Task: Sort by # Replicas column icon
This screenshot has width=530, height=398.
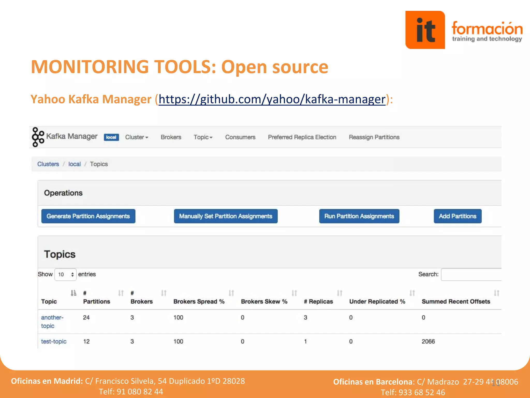Action: 340,293
